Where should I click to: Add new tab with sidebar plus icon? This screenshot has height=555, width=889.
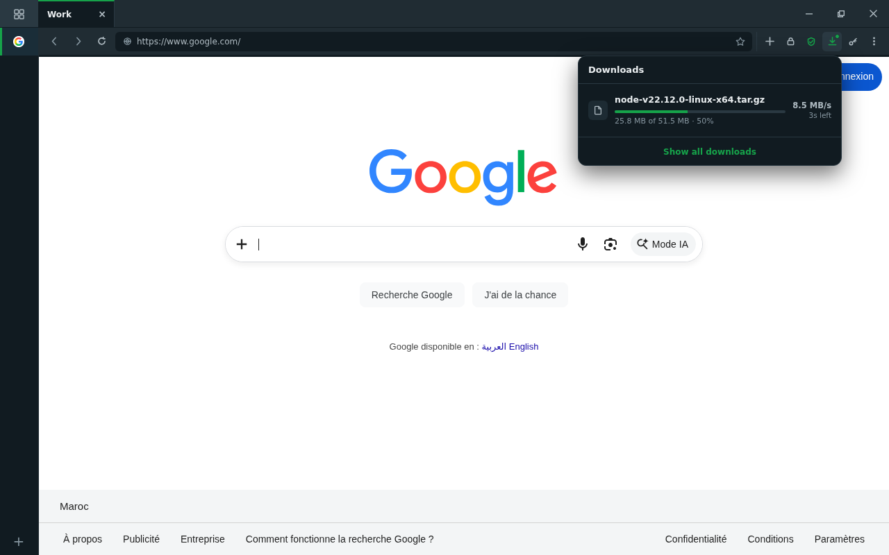click(19, 542)
